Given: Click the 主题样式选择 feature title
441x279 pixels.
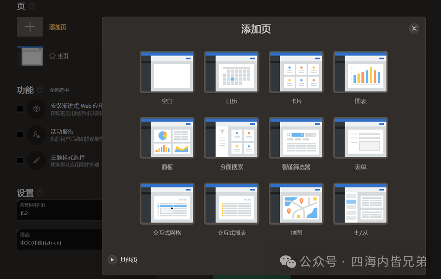Looking at the screenshot, I should pyautogui.click(x=68, y=158).
